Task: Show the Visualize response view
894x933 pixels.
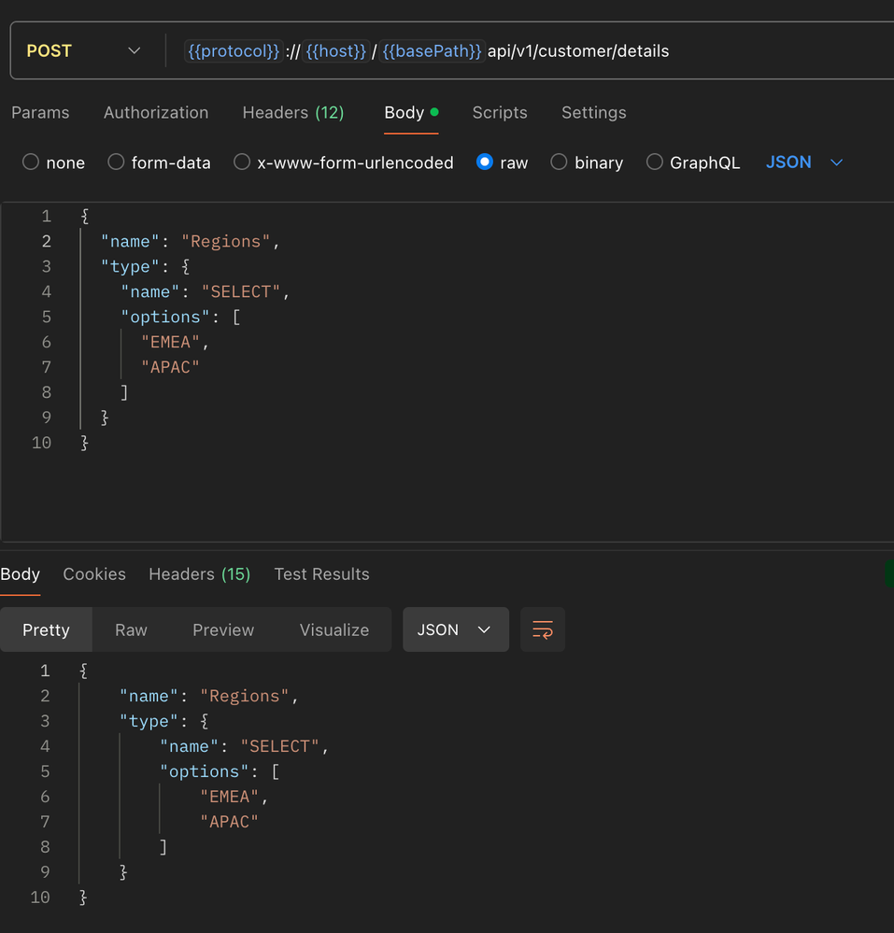Action: click(333, 629)
